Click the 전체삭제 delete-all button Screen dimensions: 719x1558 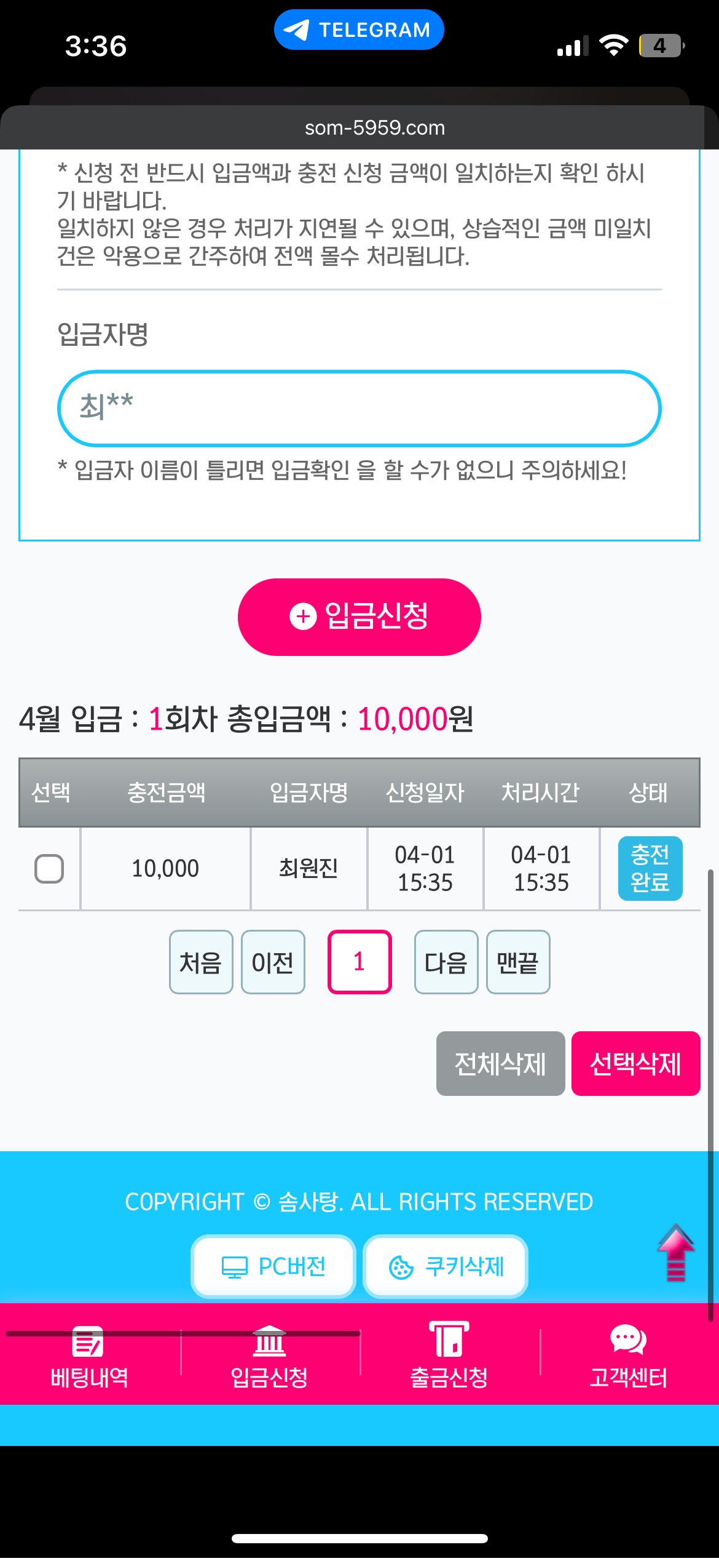500,1063
